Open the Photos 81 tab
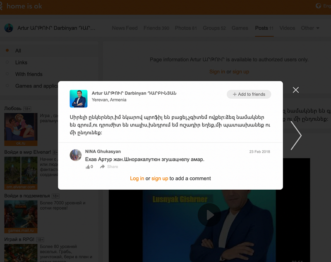The image size is (331, 262). click(186, 28)
